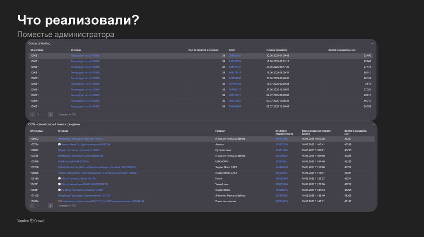424x237 pixels.
Task: Click 'Contacts Waiting' panel title
Action: tap(39, 43)
